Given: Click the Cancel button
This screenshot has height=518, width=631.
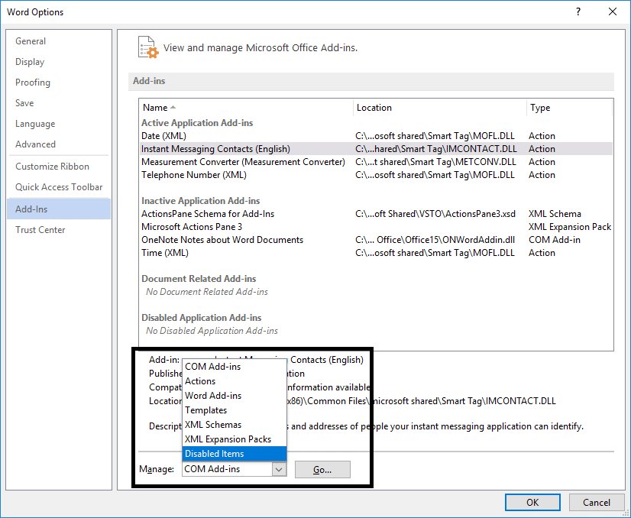Looking at the screenshot, I should coord(596,502).
